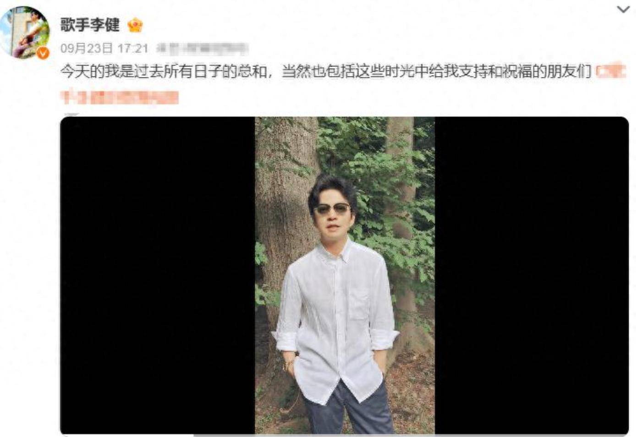Image resolution: width=636 pixels, height=437 pixels.
Task: Click the black area left of the photo
Action: point(158,275)
